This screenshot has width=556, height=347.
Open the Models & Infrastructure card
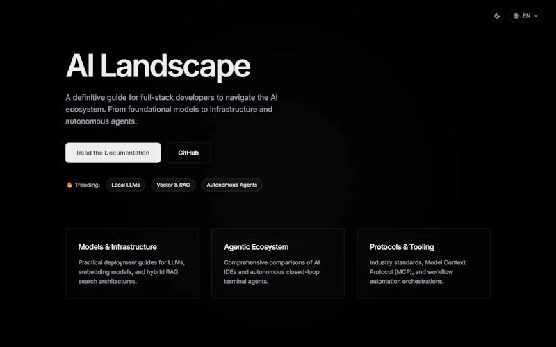pos(132,264)
